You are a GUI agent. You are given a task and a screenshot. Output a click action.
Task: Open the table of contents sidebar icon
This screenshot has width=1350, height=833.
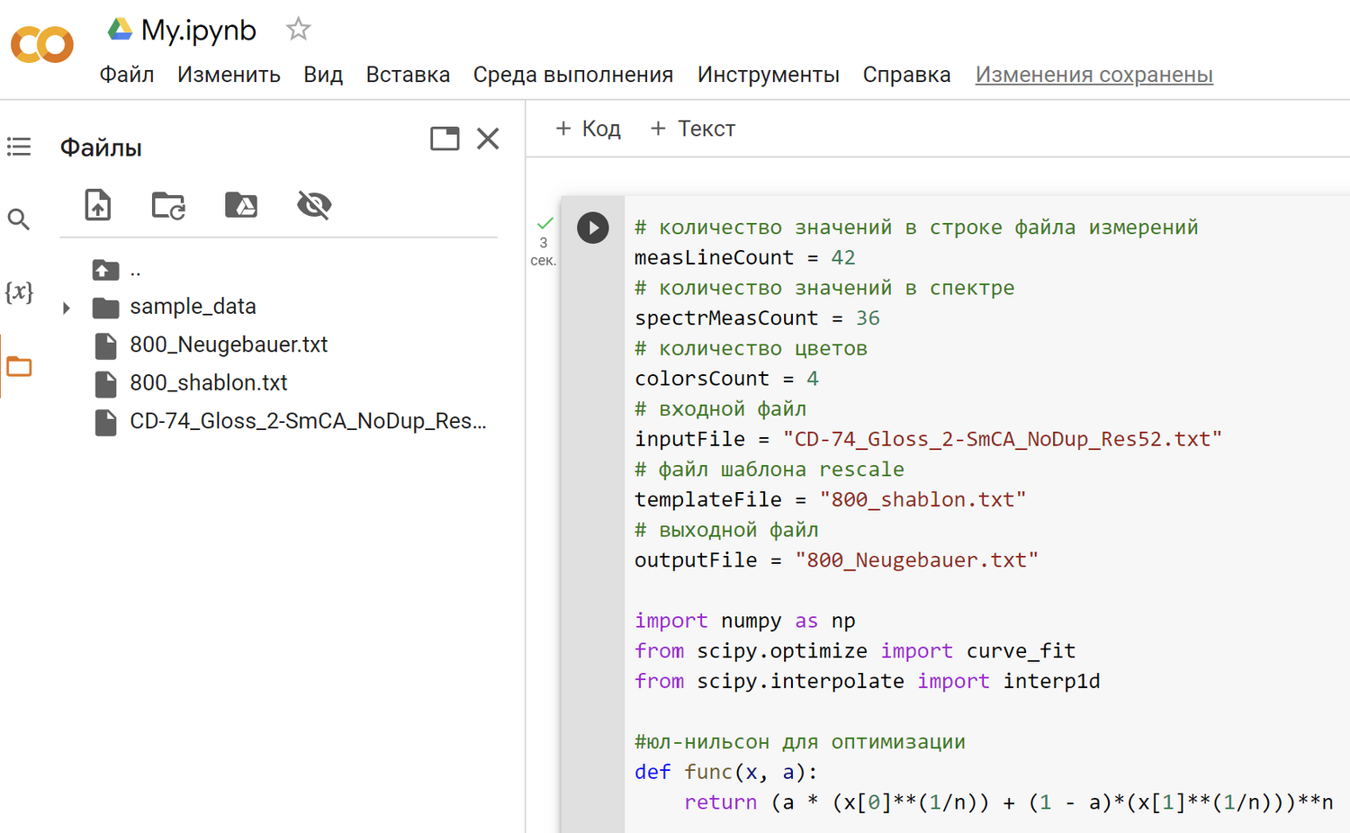pos(19,147)
